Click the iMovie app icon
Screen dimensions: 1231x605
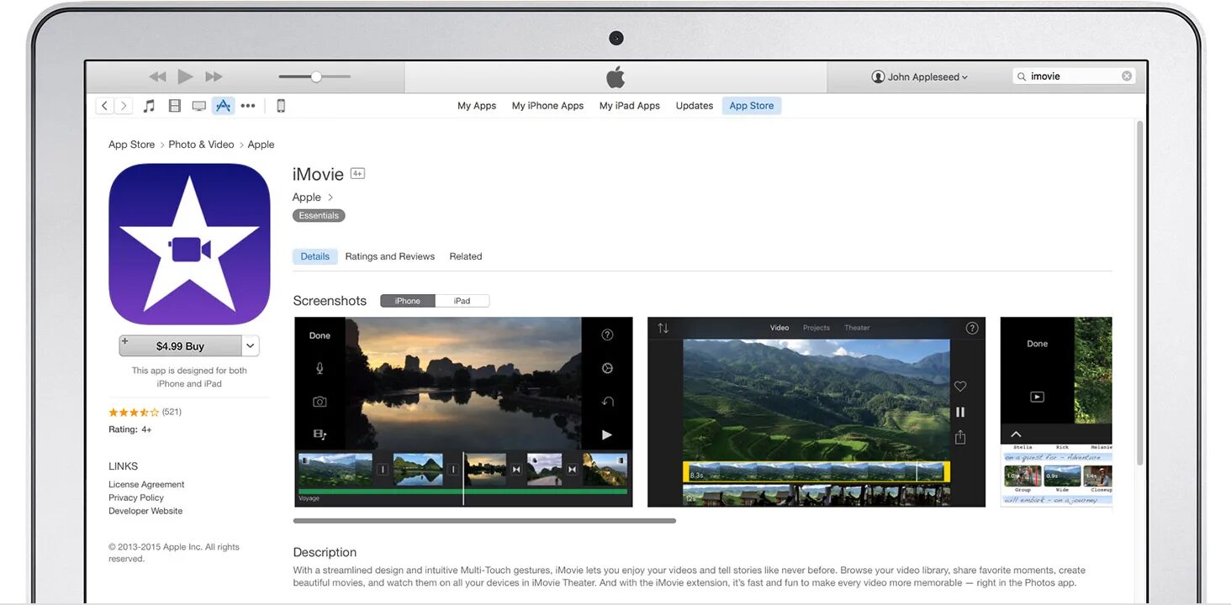189,245
